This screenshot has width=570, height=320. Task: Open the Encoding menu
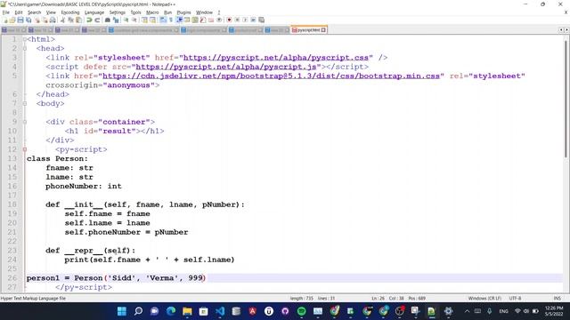click(70, 12)
